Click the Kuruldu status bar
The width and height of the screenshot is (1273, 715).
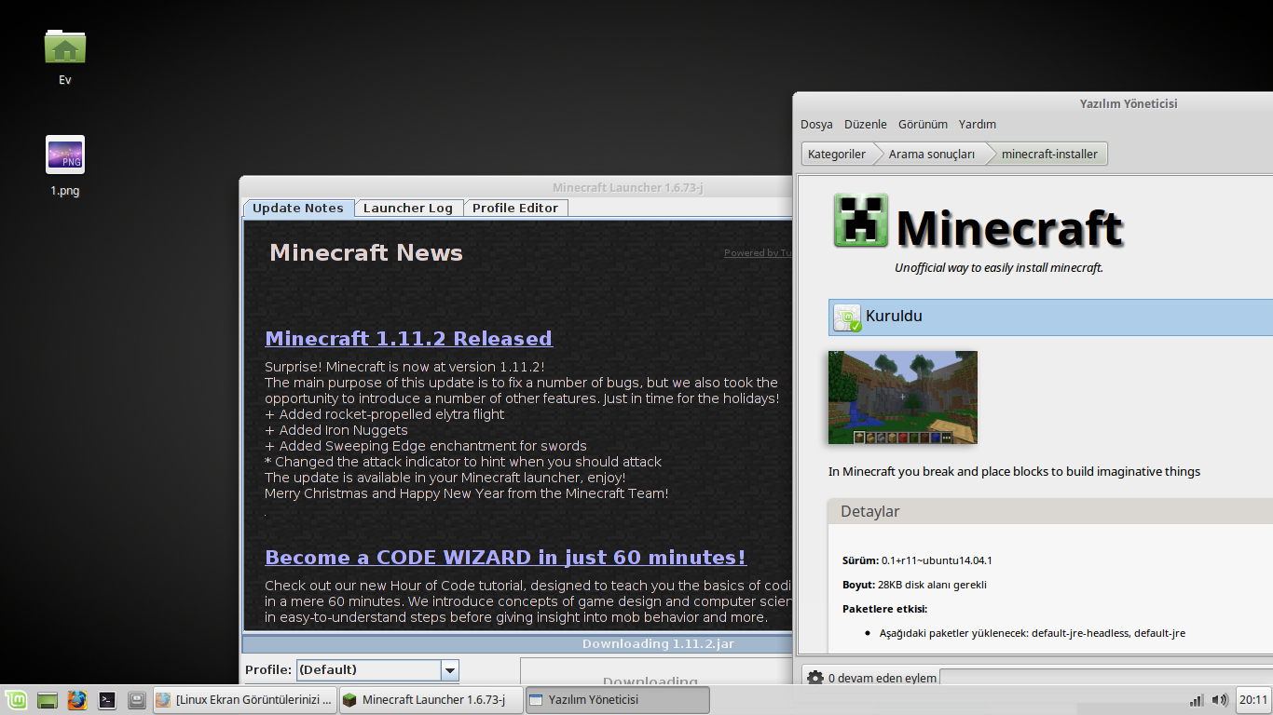1050,317
